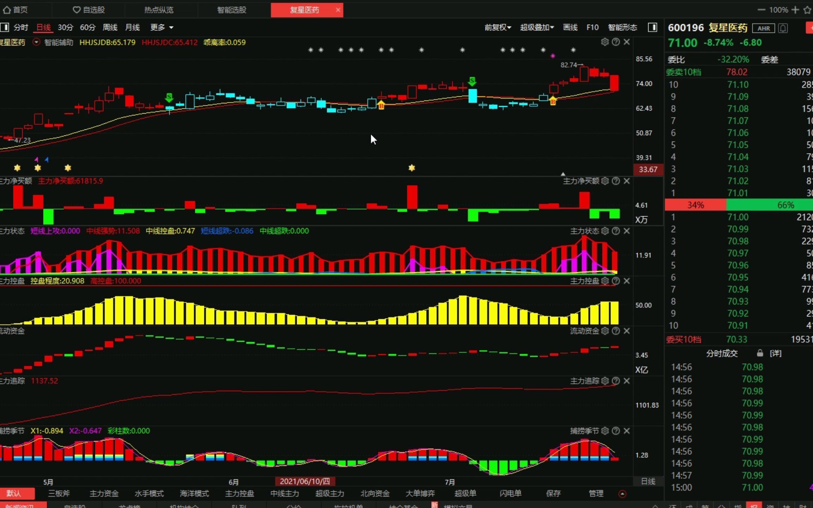Open 流动资金 panel settings gear
Screen dimensions: 813x508
[605, 331]
